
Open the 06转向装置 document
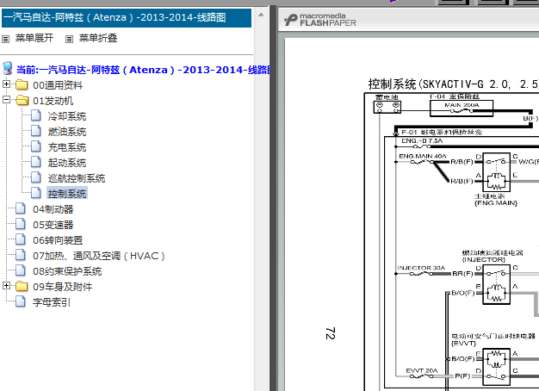tap(58, 240)
